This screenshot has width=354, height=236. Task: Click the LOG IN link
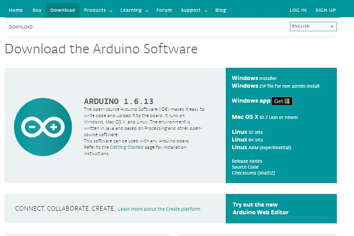(x=298, y=10)
